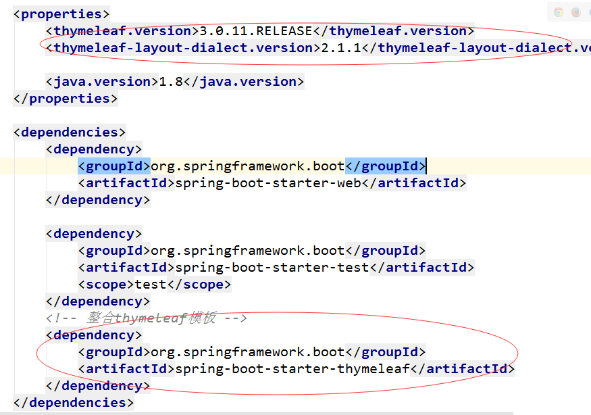
Task: Select the 3.0.11.RELEASE thymeleaf version value
Action: [255, 31]
